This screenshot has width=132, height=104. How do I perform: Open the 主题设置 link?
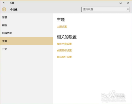(62, 27)
